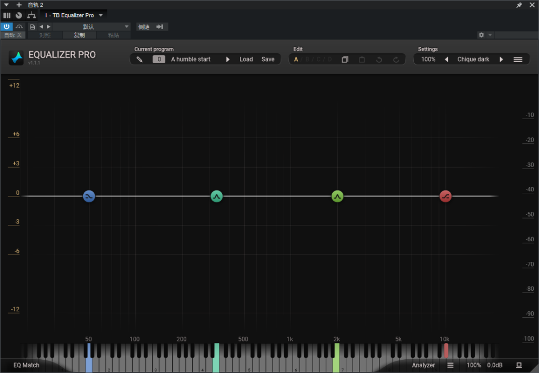Select the blue low-shelf band node

point(89,196)
